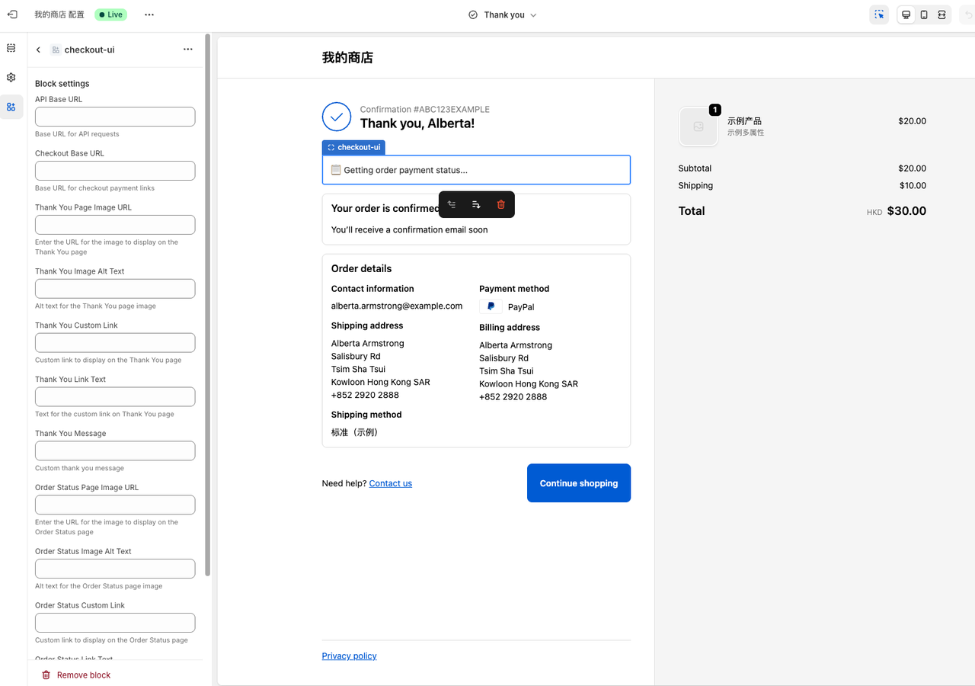This screenshot has height=686, width=975.
Task: Open the theme settings gear icon
Action: 11,77
